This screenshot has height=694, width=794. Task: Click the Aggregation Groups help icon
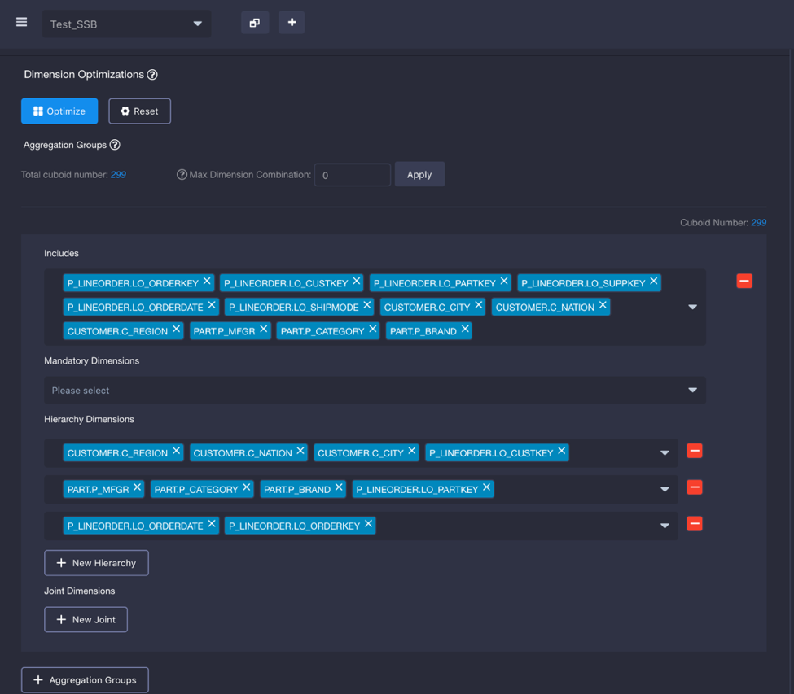point(115,145)
